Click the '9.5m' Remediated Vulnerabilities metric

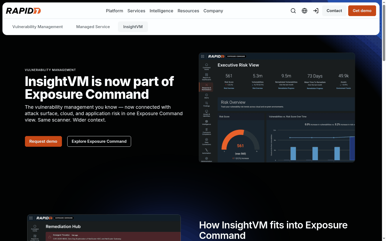tap(286, 76)
